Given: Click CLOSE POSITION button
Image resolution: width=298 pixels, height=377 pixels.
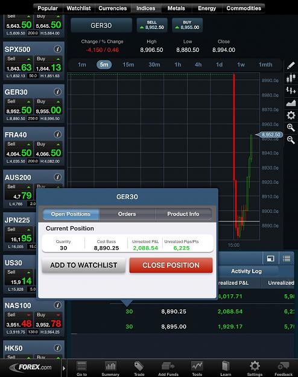Looking at the screenshot, I should [x=171, y=265].
